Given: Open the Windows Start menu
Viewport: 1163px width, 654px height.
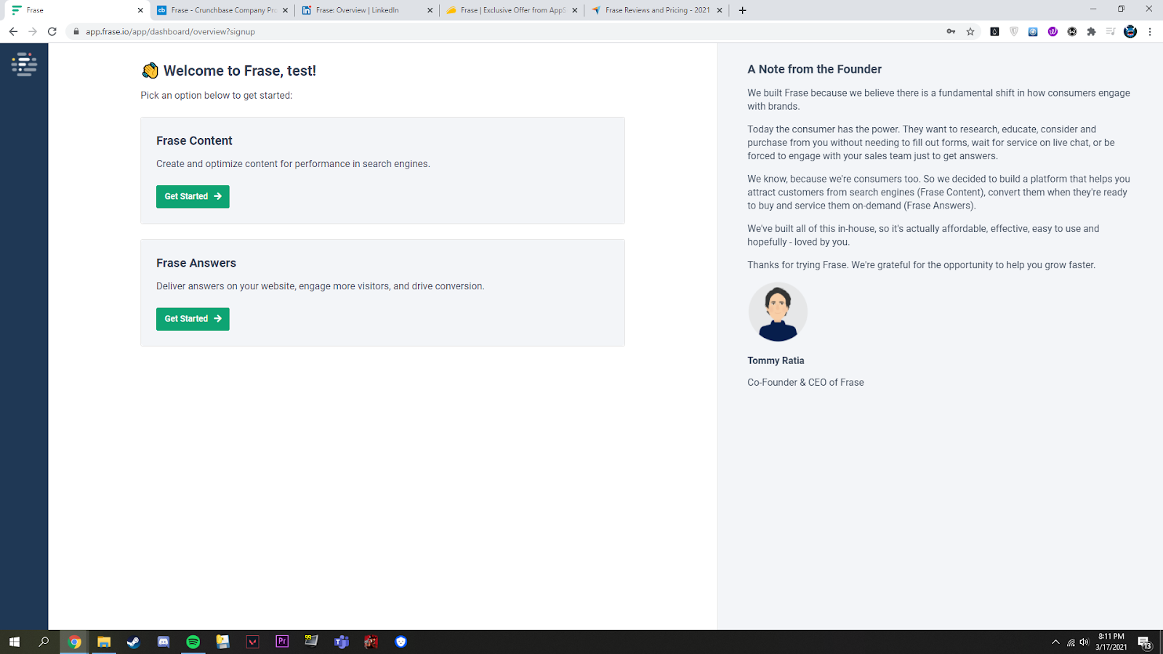Looking at the screenshot, I should click(x=14, y=642).
